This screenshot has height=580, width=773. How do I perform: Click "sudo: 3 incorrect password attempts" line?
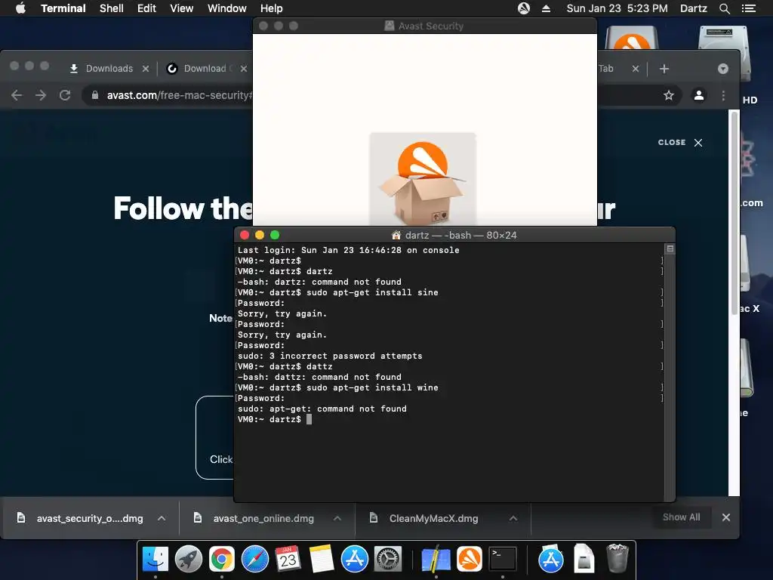point(330,356)
